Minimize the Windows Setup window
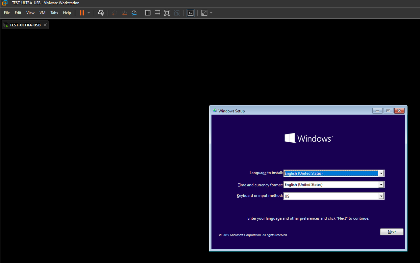The height and width of the screenshot is (263, 420). click(377, 111)
